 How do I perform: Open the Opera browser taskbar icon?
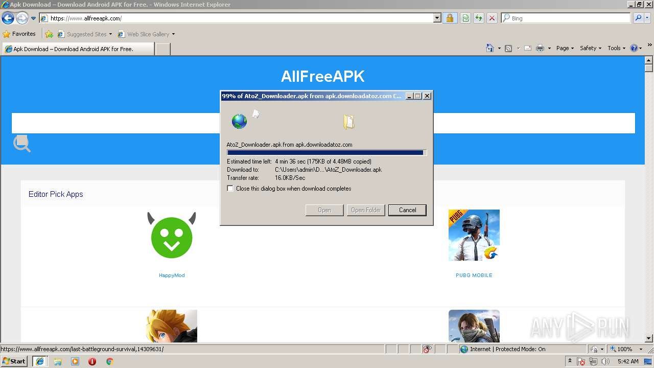point(92,361)
